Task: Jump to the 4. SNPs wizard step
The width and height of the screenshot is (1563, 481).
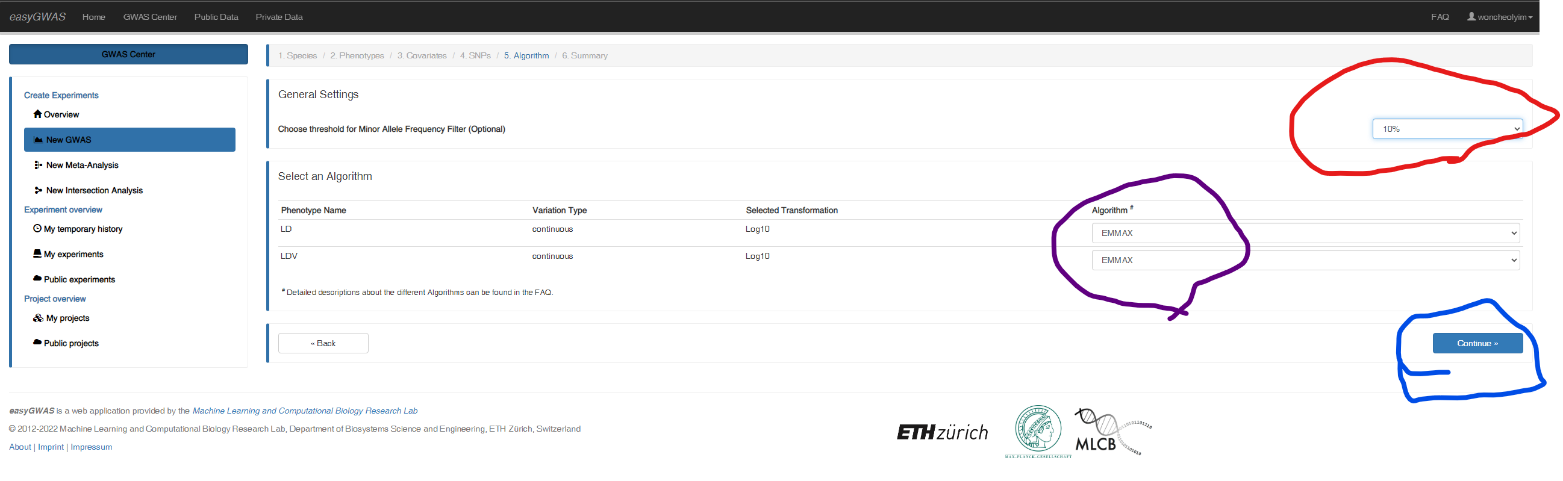Action: (475, 56)
